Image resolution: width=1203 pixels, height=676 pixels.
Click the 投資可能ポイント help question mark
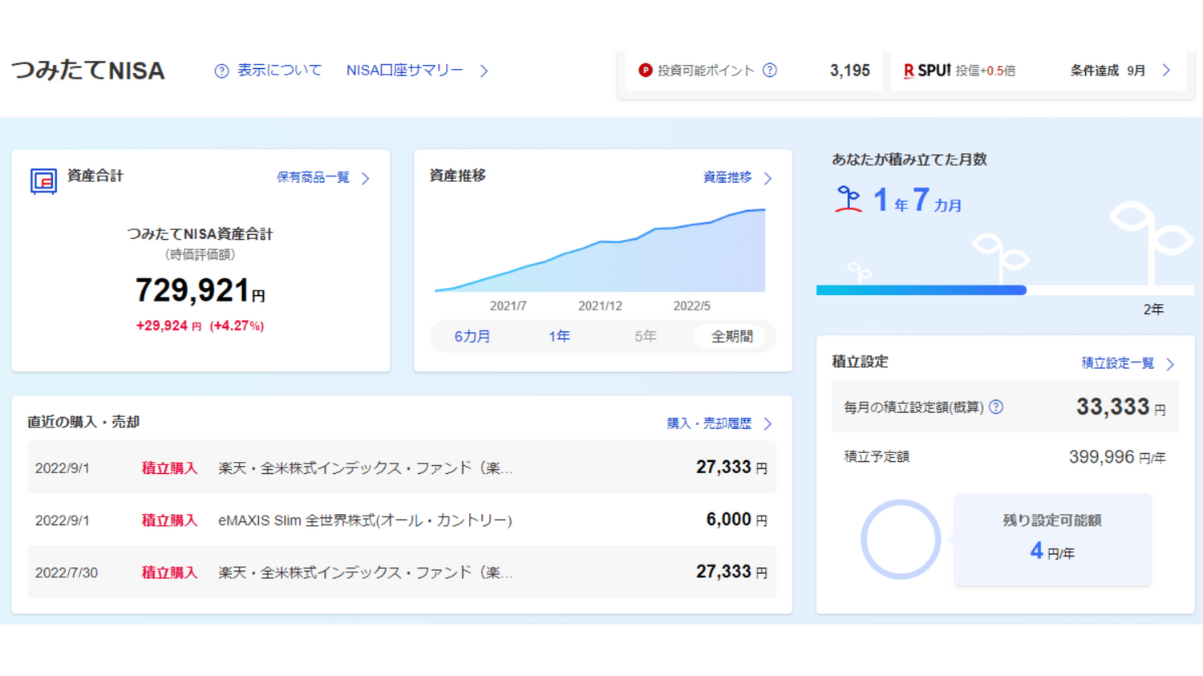770,71
